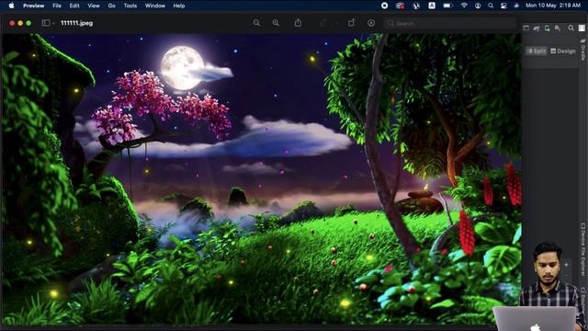
Task: Click the Sync Project with Gradle icon
Action: pos(537,29)
